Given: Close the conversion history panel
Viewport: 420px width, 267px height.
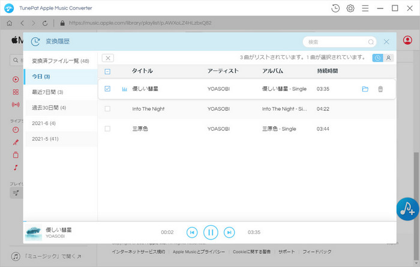Looking at the screenshot, I should pos(386,42).
